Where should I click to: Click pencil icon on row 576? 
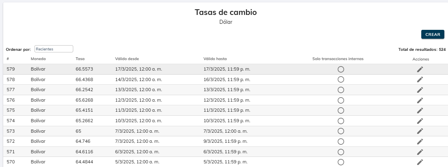[x=420, y=100]
